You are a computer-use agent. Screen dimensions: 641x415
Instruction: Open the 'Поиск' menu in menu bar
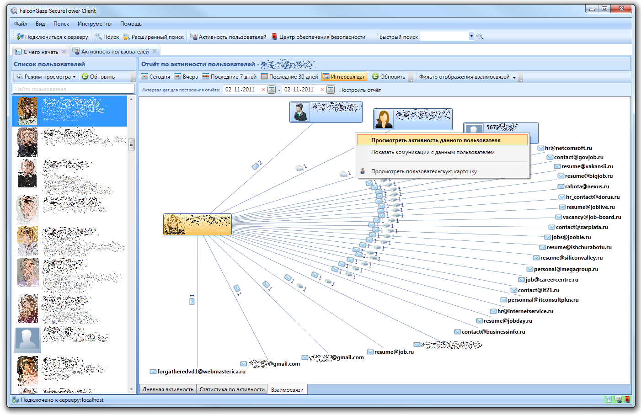coord(61,24)
